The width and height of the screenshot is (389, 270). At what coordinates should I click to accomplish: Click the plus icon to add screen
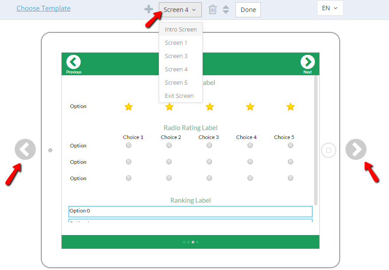149,9
